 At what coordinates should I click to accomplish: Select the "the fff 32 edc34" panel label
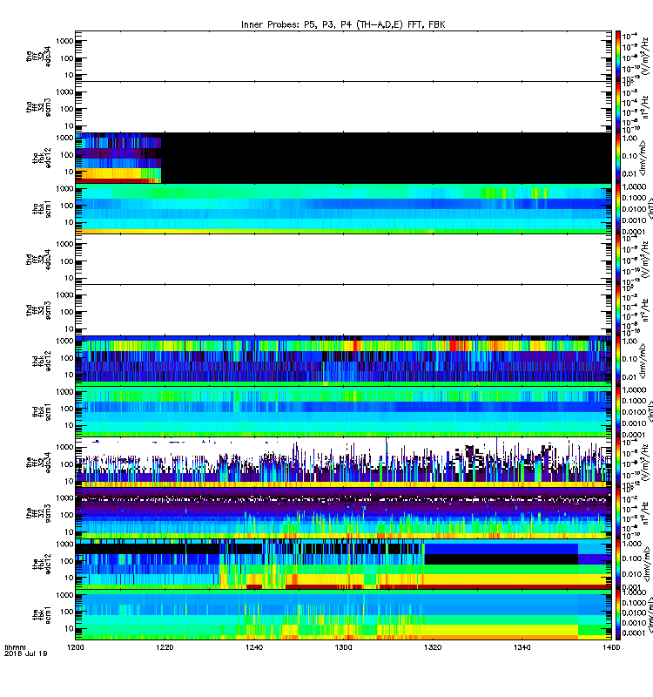click(38, 463)
